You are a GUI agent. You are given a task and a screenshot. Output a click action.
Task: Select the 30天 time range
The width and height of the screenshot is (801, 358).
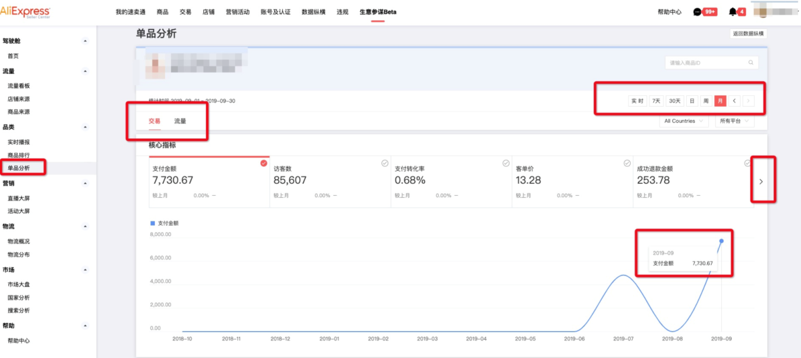coord(674,101)
